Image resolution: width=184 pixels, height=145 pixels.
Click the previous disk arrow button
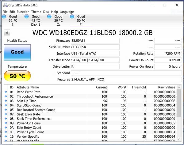pos(7,33)
